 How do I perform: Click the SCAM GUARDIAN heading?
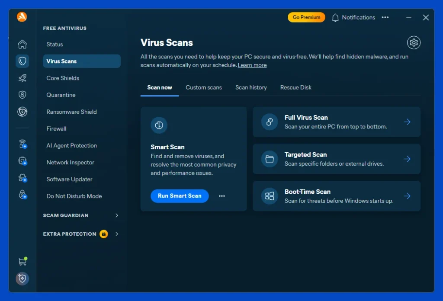pyautogui.click(x=66, y=215)
